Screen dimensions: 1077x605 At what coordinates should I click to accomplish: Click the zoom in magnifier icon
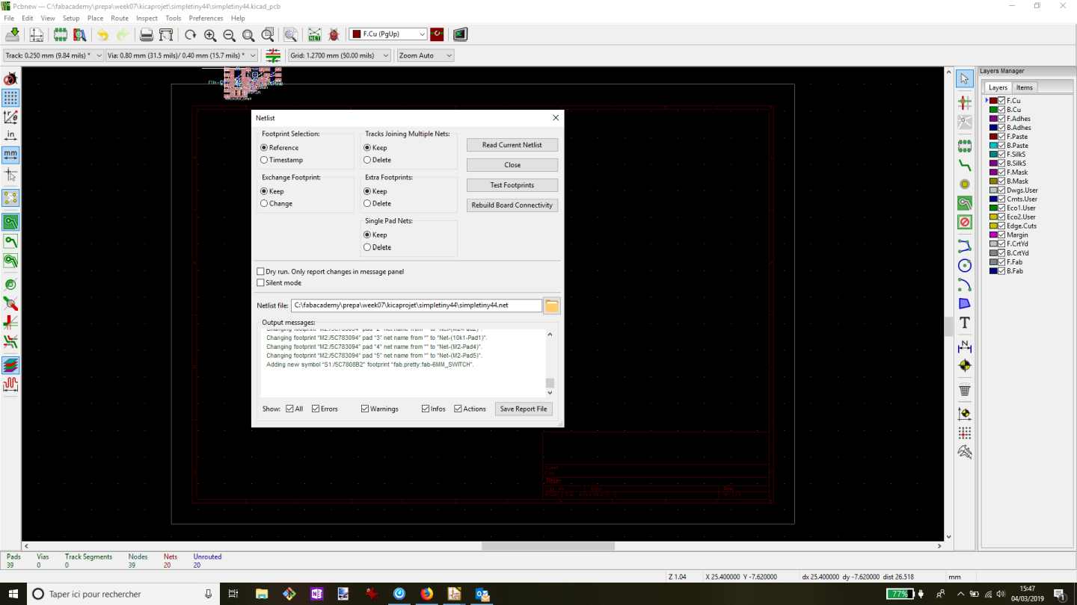[210, 34]
